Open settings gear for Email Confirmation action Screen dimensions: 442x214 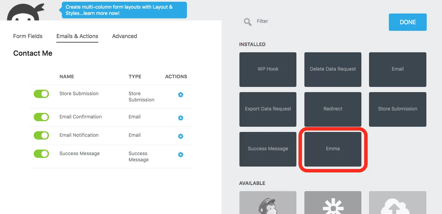(x=181, y=118)
